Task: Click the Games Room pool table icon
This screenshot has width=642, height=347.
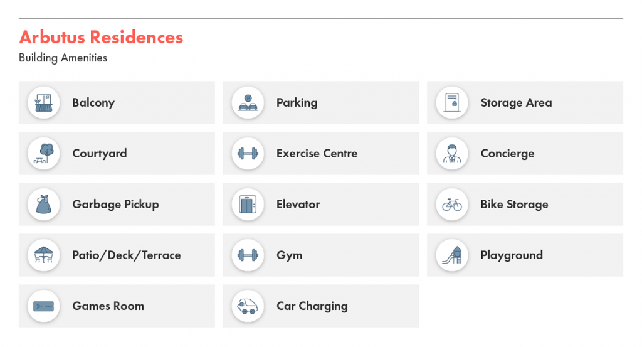Action: pos(43,306)
